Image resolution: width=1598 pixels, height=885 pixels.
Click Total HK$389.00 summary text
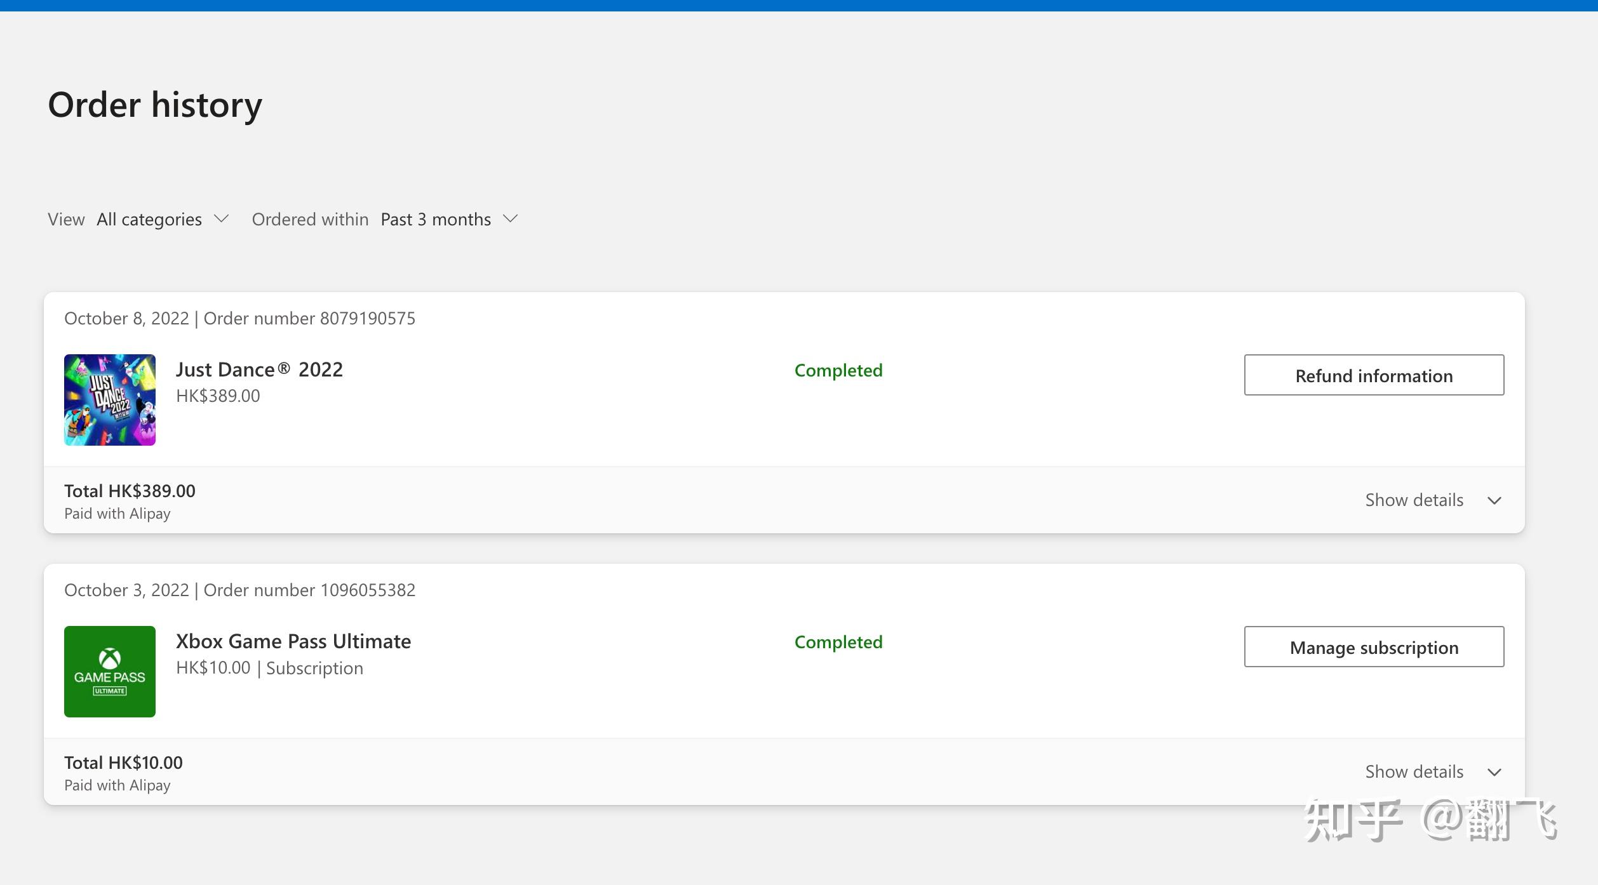(x=130, y=491)
